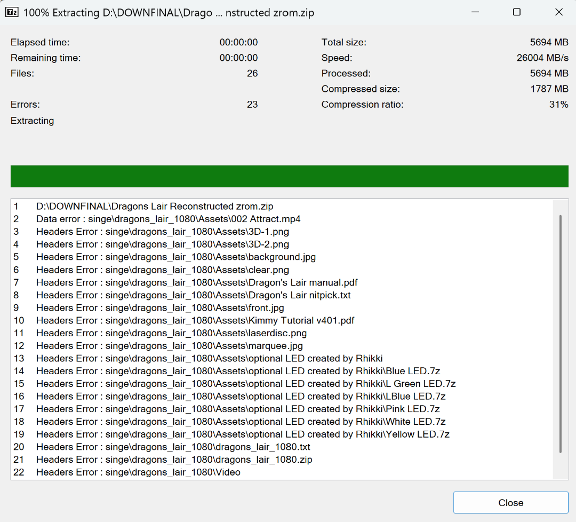
Task: Select the marquee.jpg error line
Action: pos(170,346)
